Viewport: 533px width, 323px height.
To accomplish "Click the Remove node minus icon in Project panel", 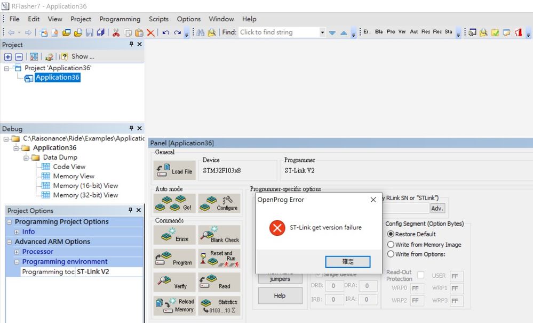I will click(19, 56).
